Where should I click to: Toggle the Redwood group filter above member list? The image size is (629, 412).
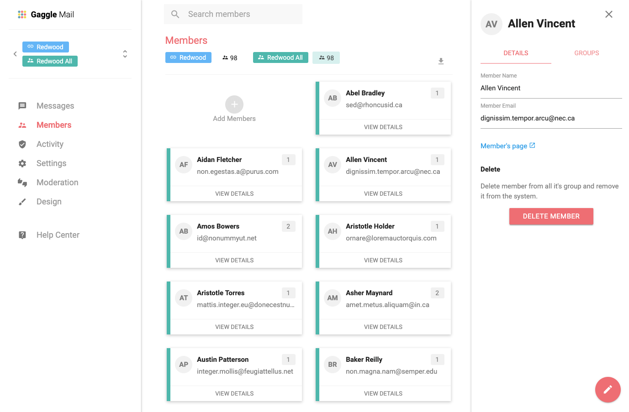[x=188, y=57]
